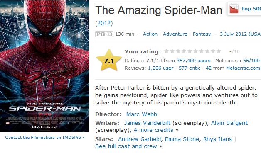
Task: Open the 2012 year link
Action: 104,23
